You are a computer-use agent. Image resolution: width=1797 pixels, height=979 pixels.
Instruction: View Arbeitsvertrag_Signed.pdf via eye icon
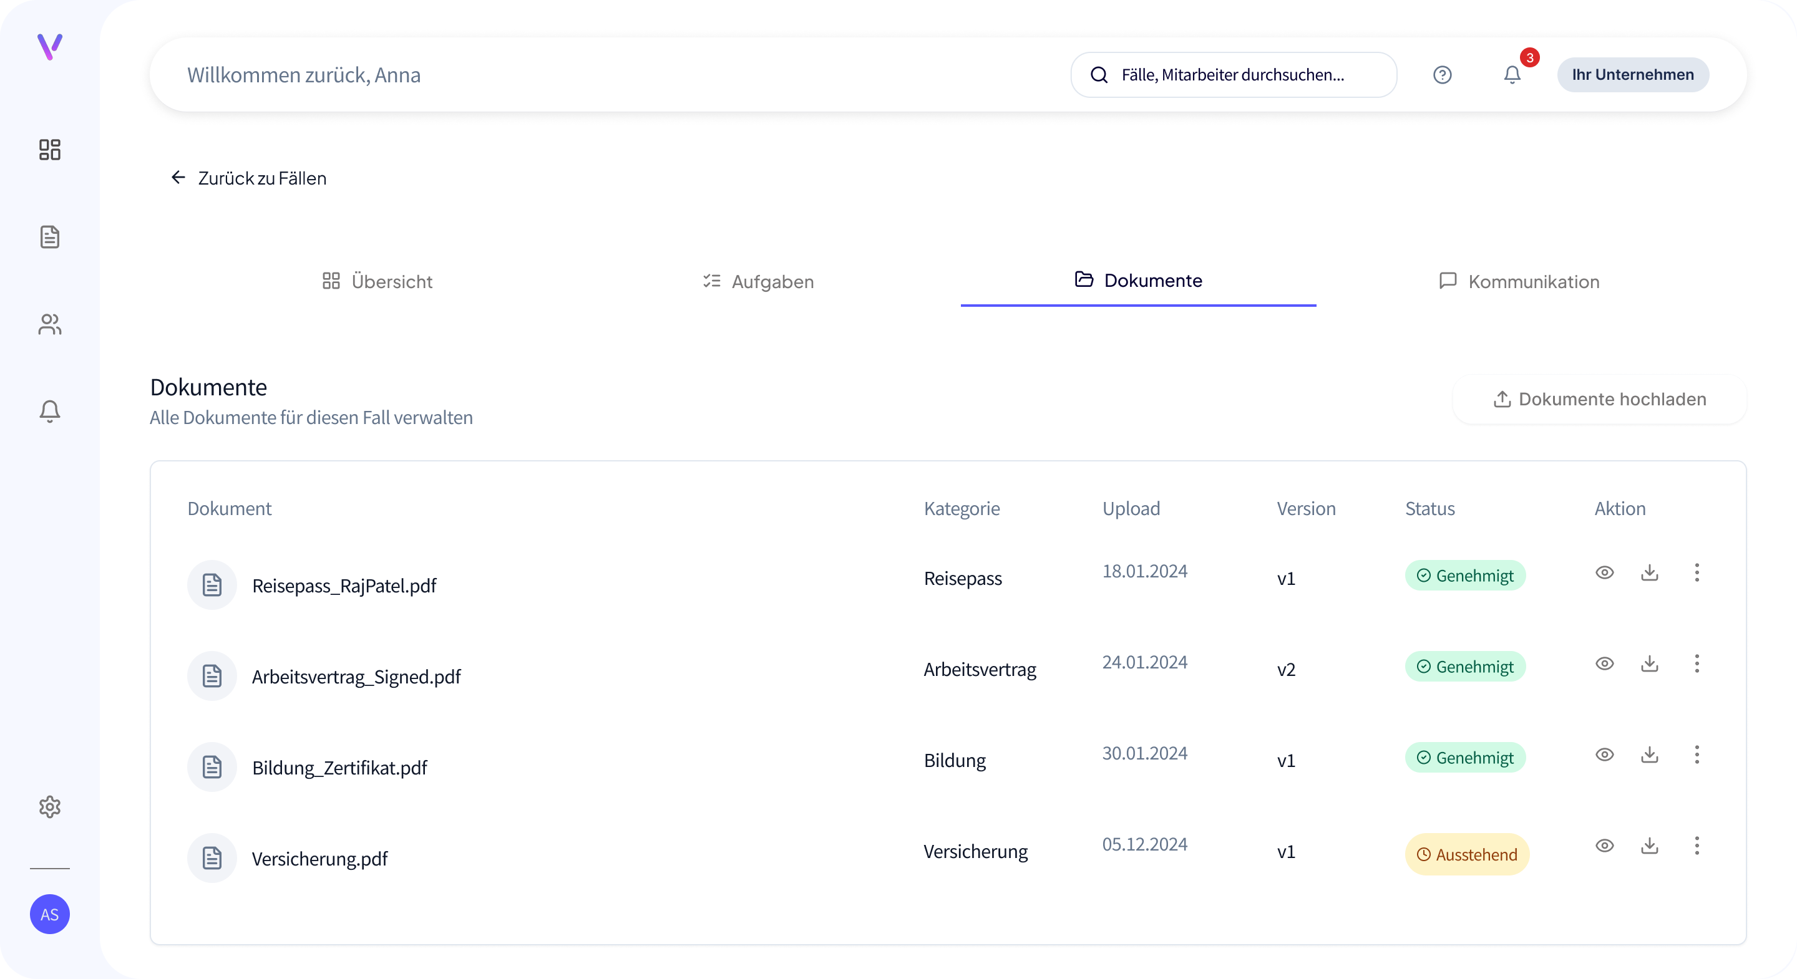(x=1604, y=664)
